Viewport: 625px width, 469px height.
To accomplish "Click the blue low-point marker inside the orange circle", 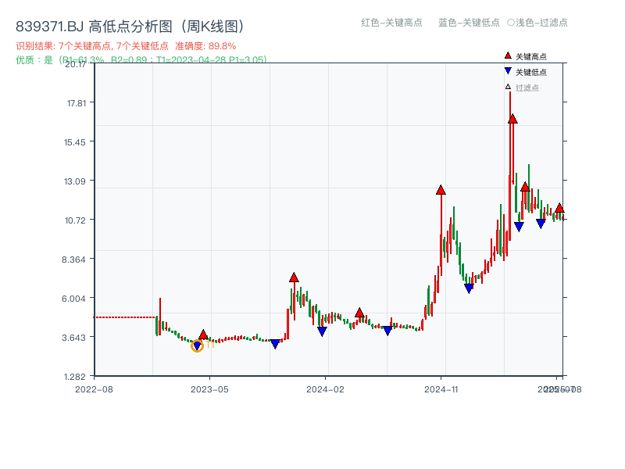I will tap(197, 344).
